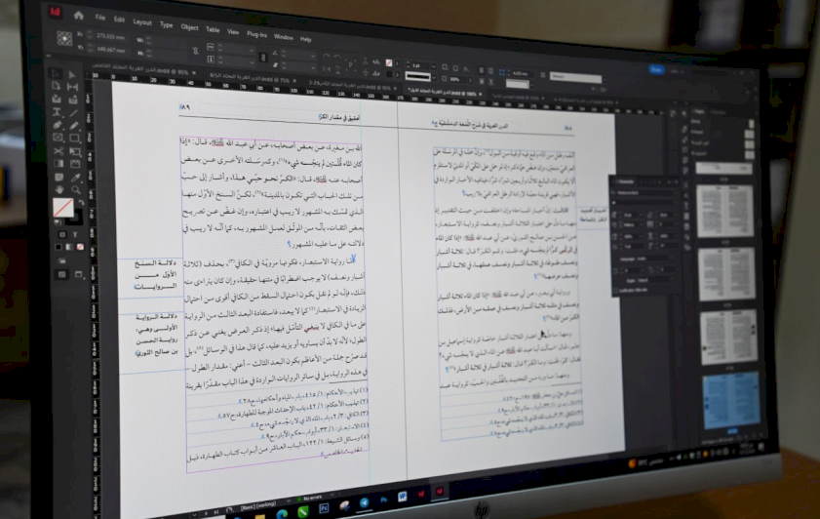The image size is (820, 519).
Task: Select the Direct Selection tool
Action: click(x=72, y=75)
